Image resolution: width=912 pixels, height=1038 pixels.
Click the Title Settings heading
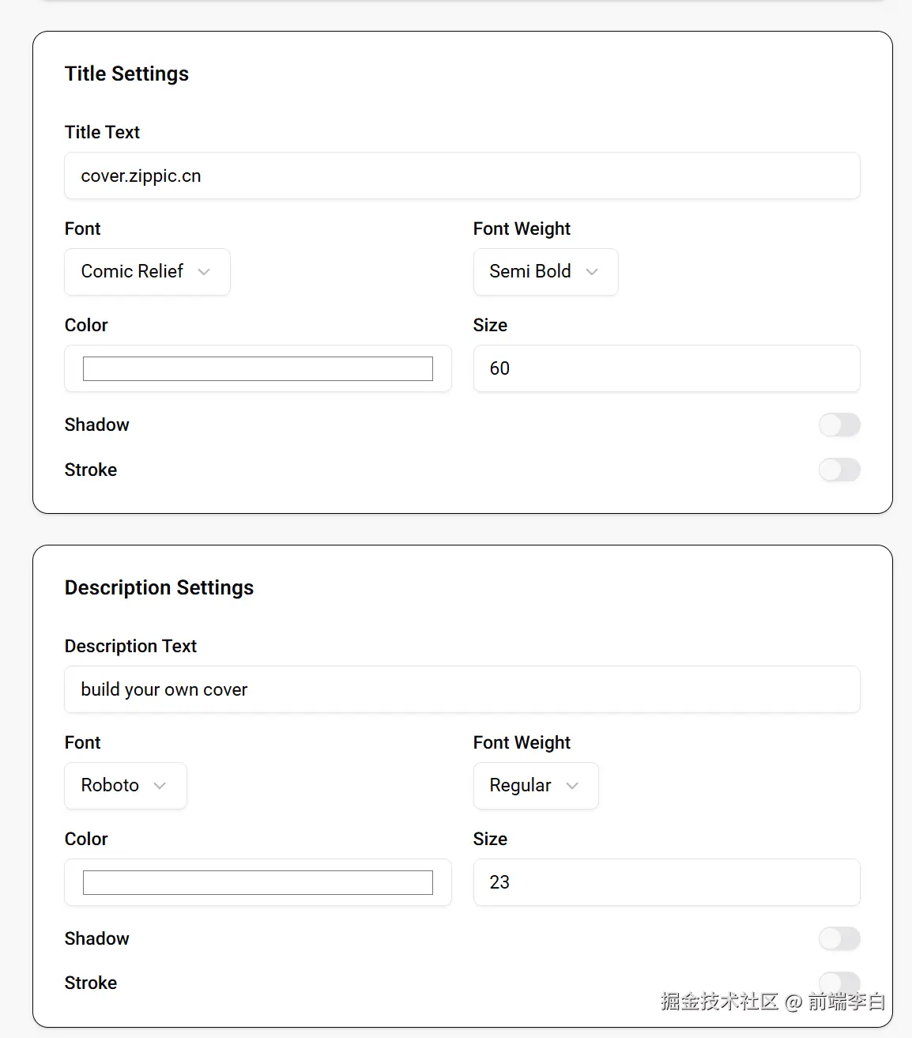(126, 74)
